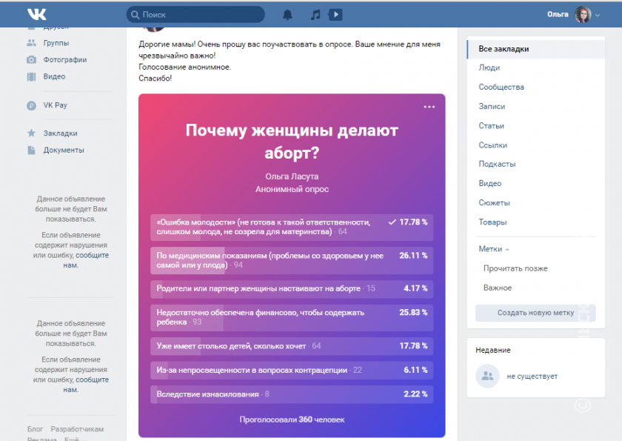Open the Groups icon in sidebar
The image size is (622, 441).
[31, 43]
